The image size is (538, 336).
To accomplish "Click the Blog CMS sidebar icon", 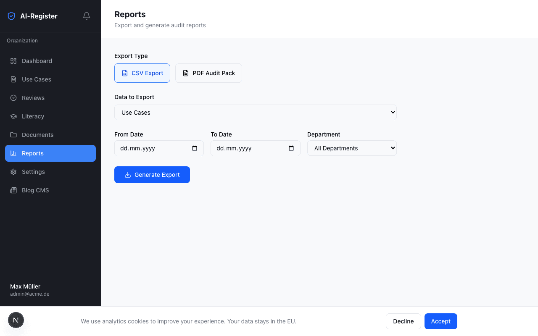I will click(x=13, y=190).
